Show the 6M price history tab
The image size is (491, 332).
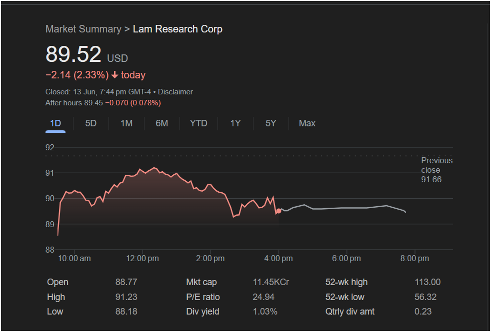[x=162, y=123]
